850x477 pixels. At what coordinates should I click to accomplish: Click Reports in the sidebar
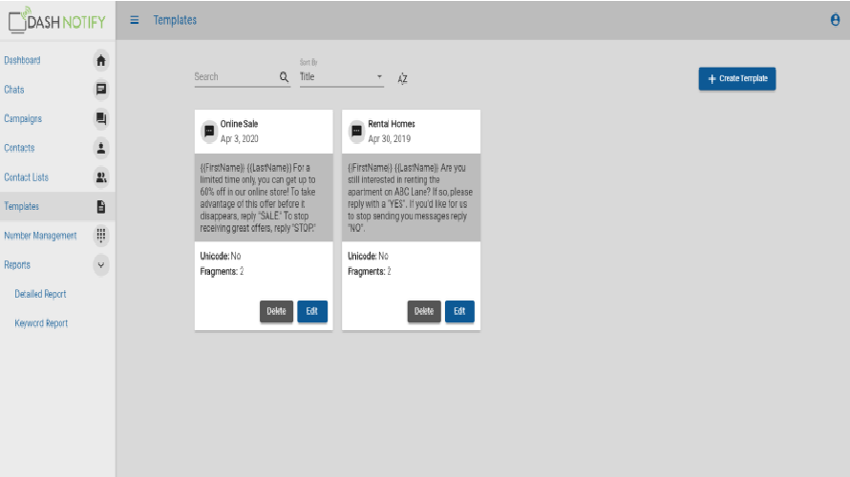click(17, 265)
